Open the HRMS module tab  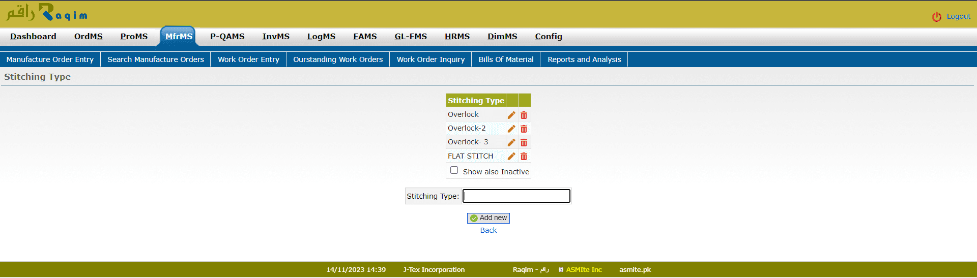click(x=457, y=37)
